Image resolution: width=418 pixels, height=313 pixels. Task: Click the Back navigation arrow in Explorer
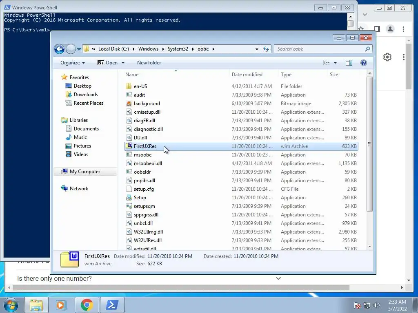[x=59, y=49]
